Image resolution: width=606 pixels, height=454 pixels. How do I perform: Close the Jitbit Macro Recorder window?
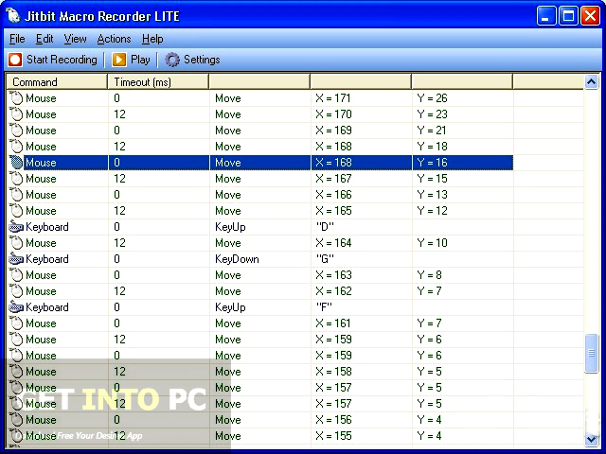pyautogui.click(x=590, y=16)
